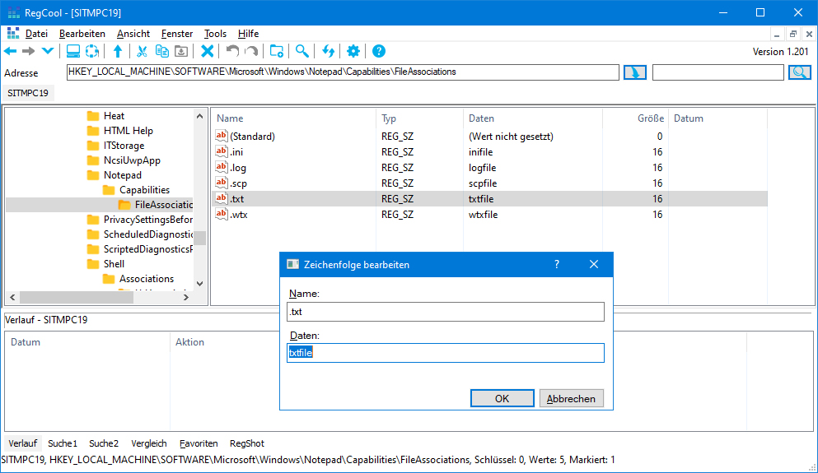Click inside the Adresse path field
The image size is (818, 473).
pos(343,72)
